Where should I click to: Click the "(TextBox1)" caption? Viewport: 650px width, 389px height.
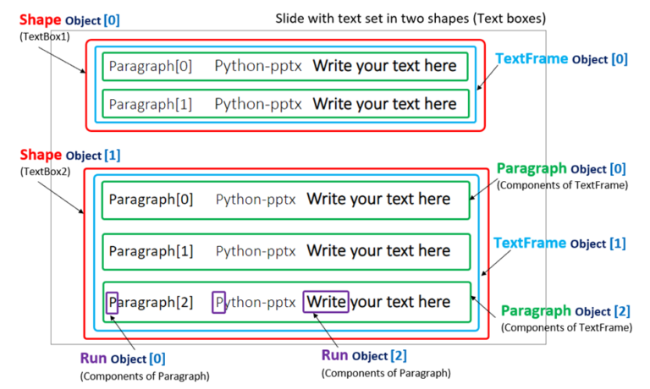point(45,36)
